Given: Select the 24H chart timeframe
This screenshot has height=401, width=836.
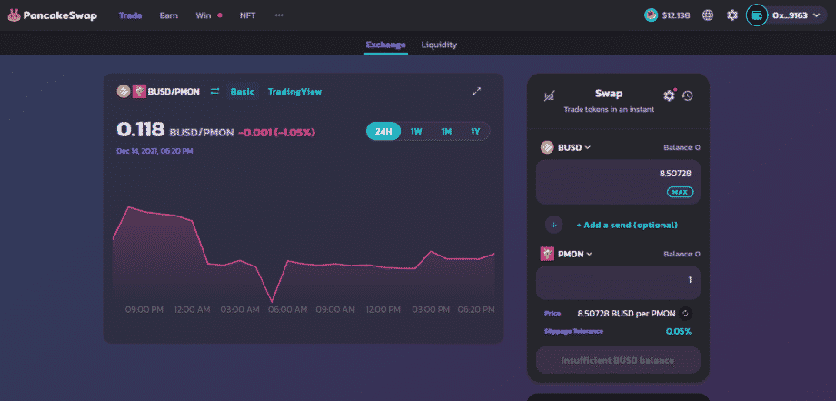Looking at the screenshot, I should tap(383, 131).
